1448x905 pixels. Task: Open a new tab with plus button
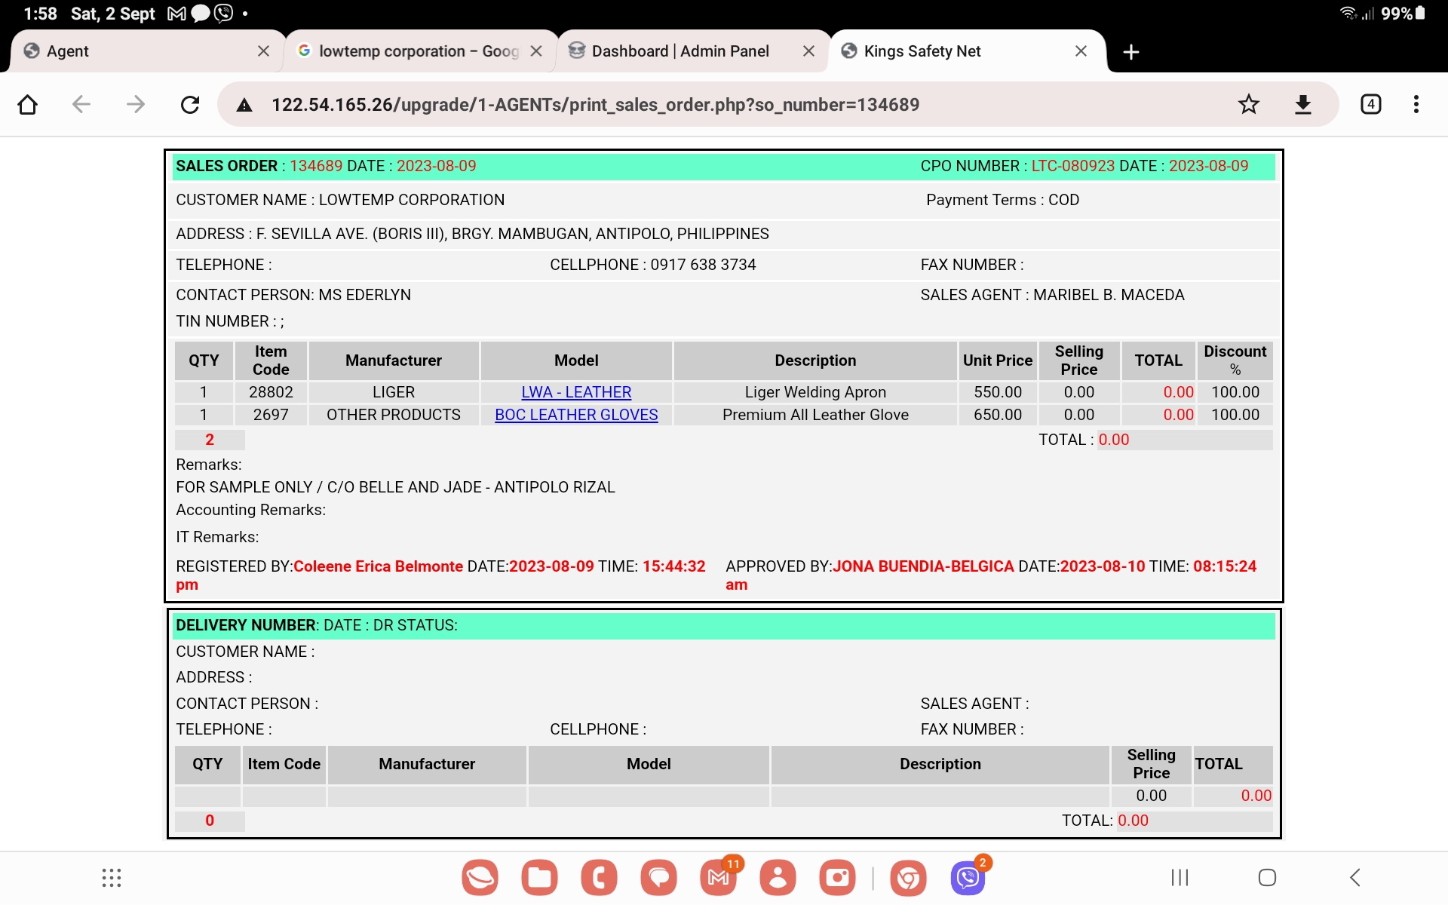tap(1130, 51)
